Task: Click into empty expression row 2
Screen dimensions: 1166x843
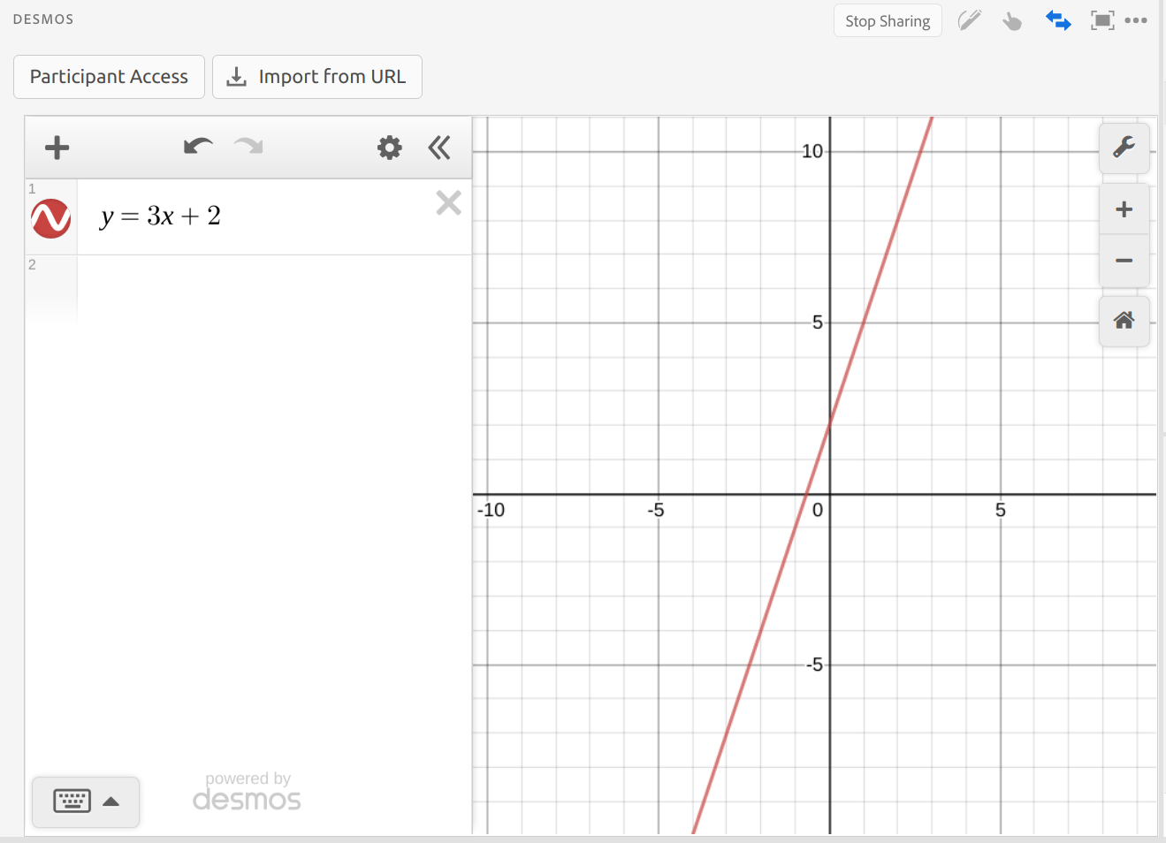Action: click(274, 290)
